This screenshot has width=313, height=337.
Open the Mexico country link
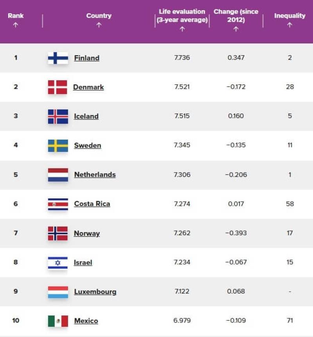(x=86, y=321)
